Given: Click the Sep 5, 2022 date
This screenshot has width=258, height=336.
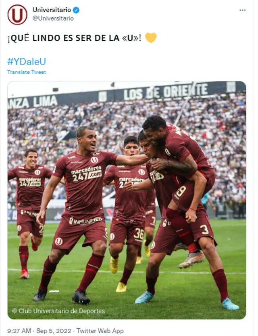Looking at the screenshot, I should click(x=54, y=331).
